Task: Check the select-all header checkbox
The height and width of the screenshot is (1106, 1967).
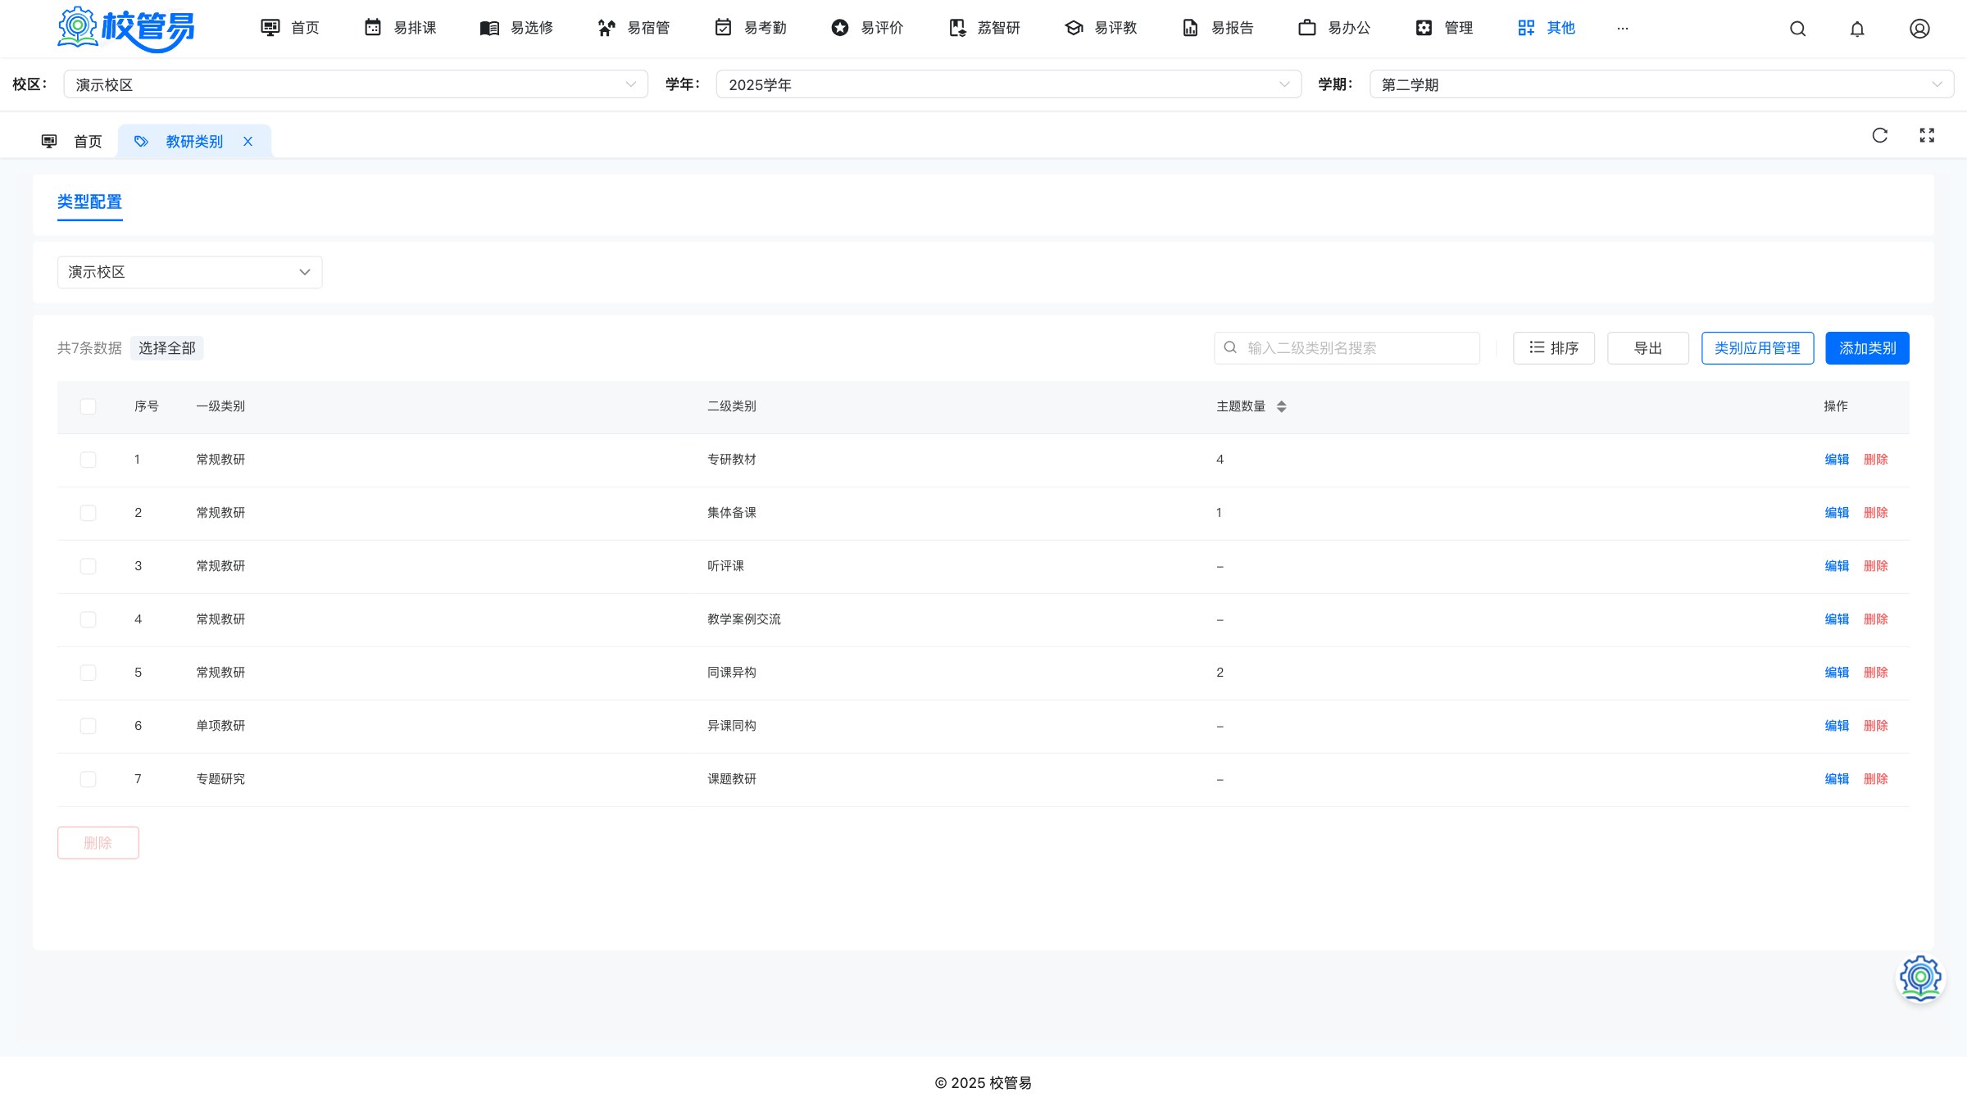Action: pos(88,406)
